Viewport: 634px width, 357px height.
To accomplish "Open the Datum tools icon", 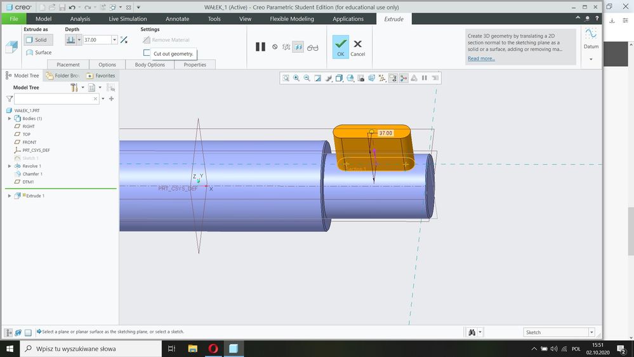I will pyautogui.click(x=591, y=34).
